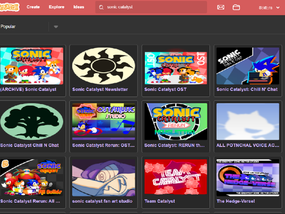Open the Chill N' Chat Sonic thumbnail
The image size is (285, 214).
click(x=248, y=66)
